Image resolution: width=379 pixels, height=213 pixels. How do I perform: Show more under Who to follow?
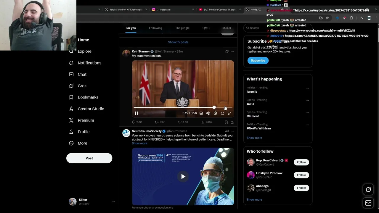pyautogui.click(x=254, y=200)
